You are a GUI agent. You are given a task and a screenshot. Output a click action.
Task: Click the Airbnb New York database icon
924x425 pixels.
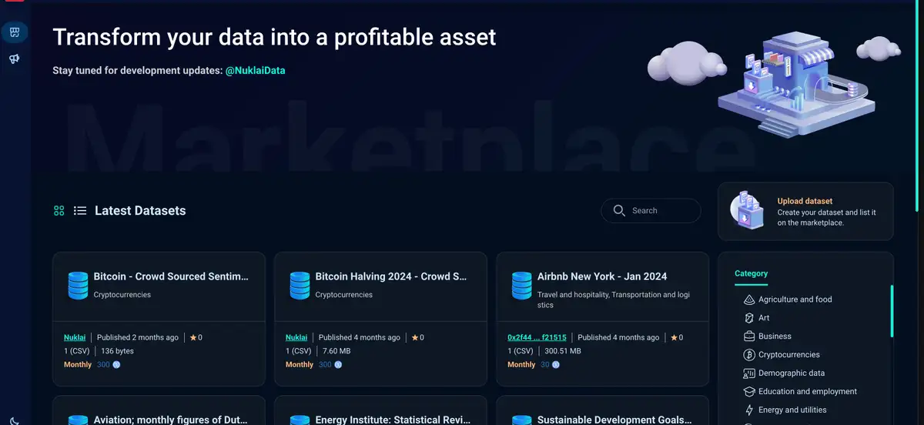(521, 286)
